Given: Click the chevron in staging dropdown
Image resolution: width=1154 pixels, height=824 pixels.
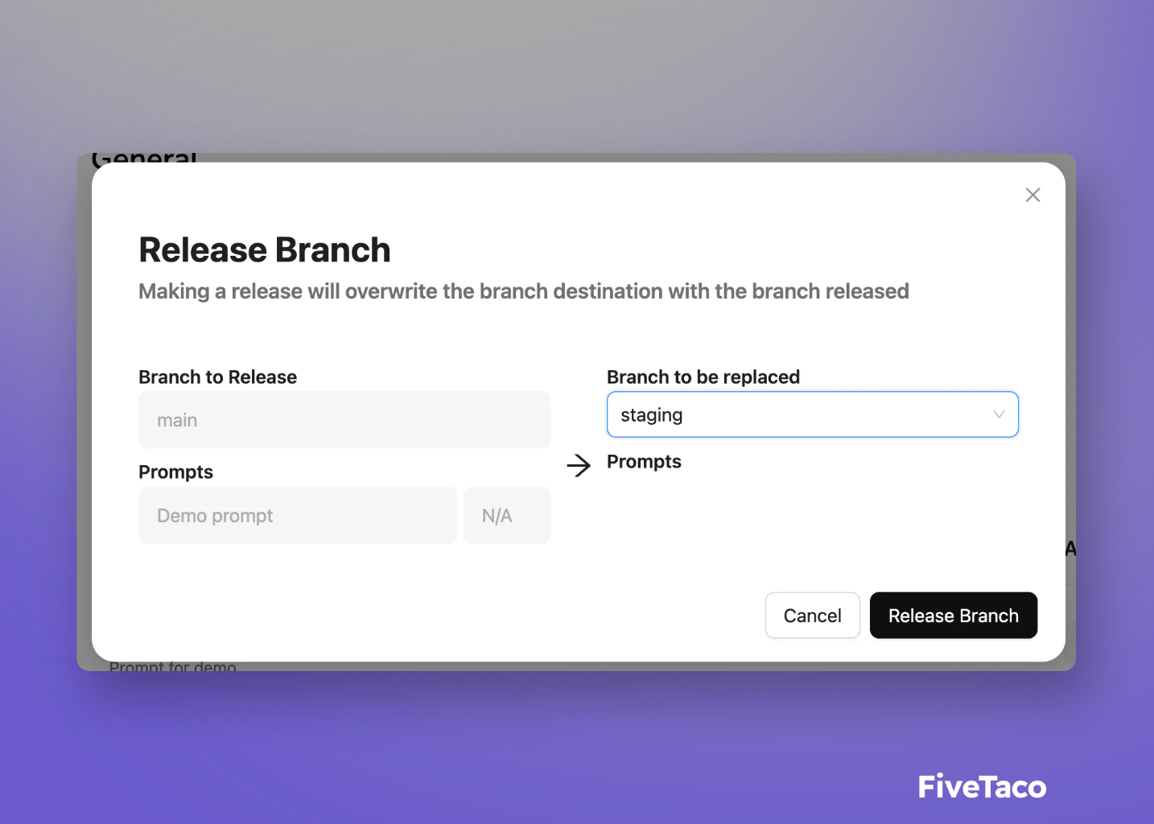Looking at the screenshot, I should pos(999,414).
